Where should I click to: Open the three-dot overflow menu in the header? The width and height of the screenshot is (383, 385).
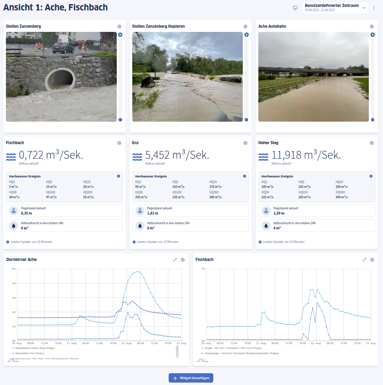[374, 7]
